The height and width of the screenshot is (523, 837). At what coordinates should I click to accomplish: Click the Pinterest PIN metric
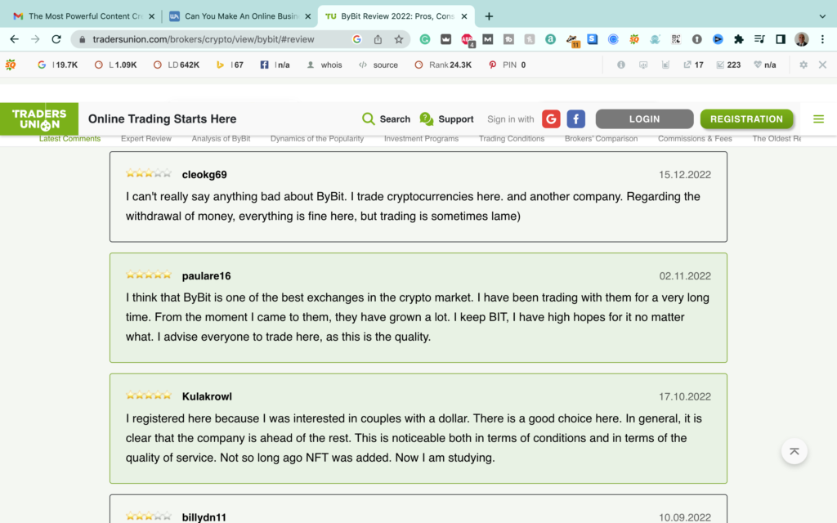click(507, 65)
